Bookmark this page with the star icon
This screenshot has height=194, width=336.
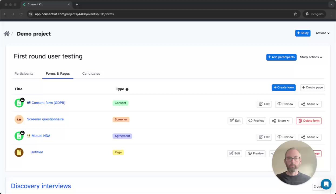click(x=295, y=14)
